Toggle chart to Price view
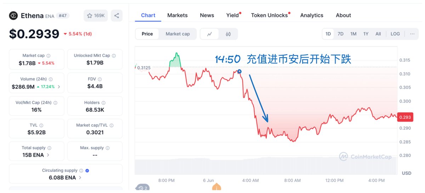 (x=147, y=34)
